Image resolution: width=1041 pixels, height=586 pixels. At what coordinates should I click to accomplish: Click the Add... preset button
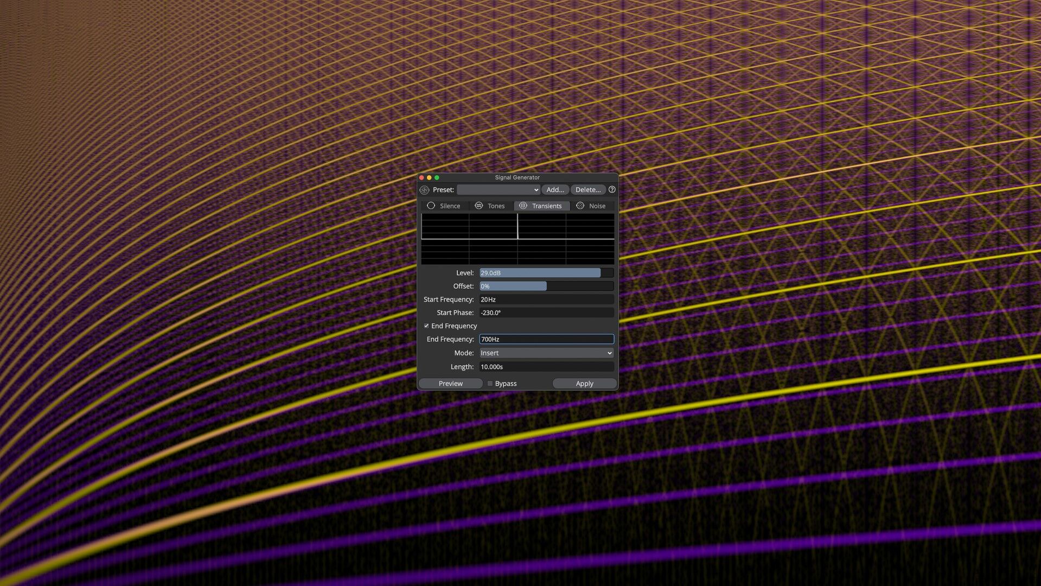[555, 190]
